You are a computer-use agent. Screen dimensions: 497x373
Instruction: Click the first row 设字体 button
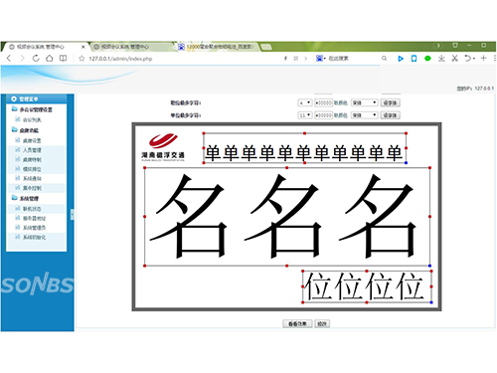391,102
